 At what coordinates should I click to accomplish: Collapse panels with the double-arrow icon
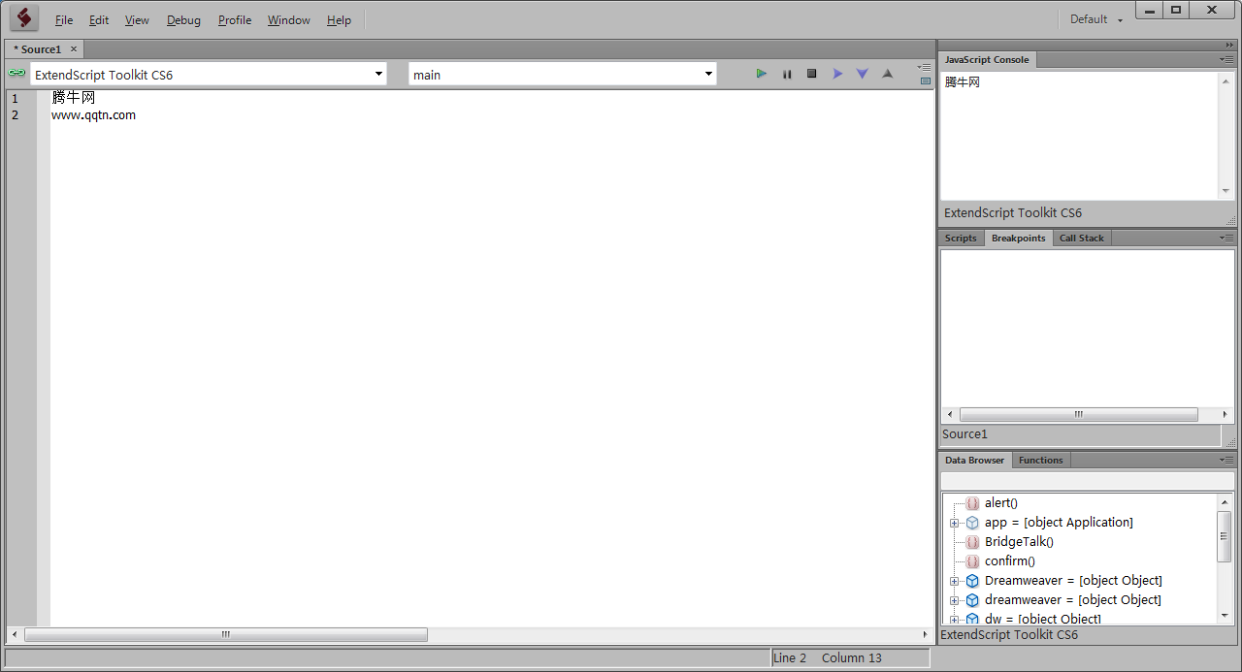click(x=1230, y=46)
